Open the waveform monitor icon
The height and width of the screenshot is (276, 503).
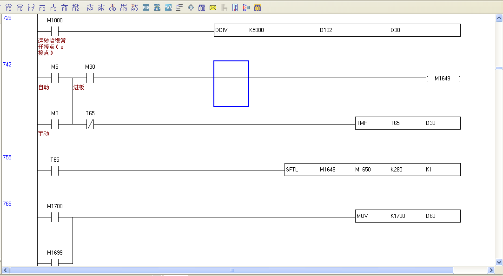click(x=168, y=7)
